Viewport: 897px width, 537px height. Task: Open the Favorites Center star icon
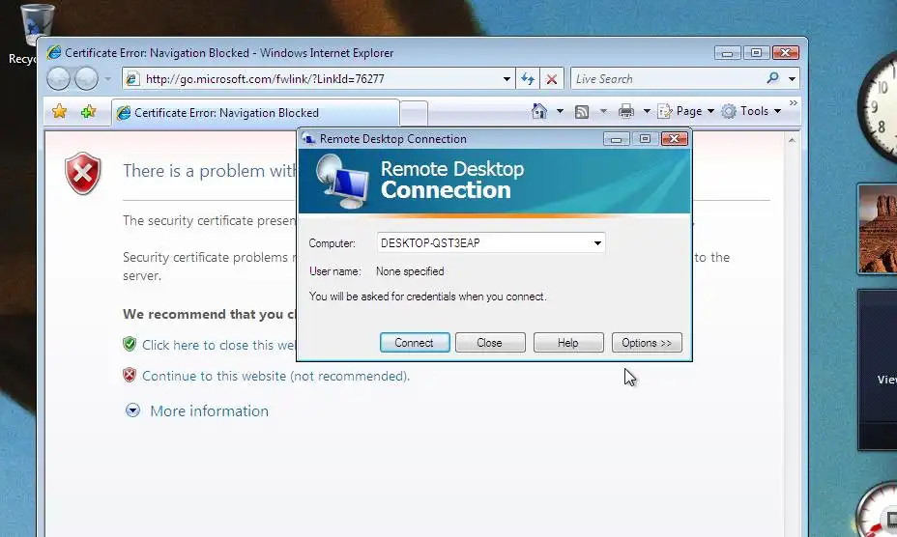(x=60, y=111)
